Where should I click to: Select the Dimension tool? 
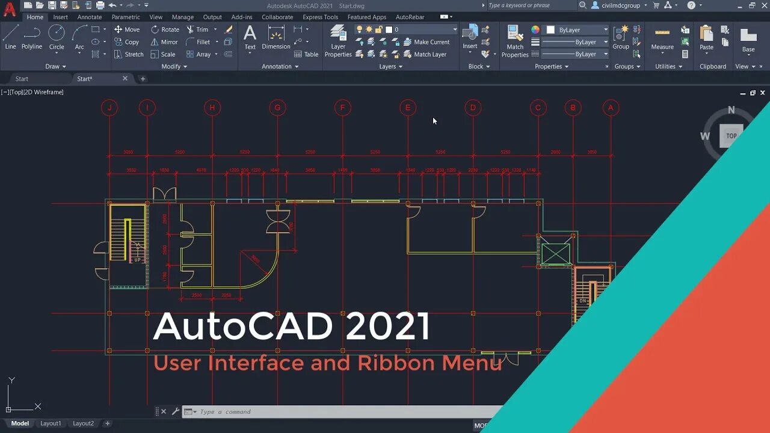[x=276, y=37]
